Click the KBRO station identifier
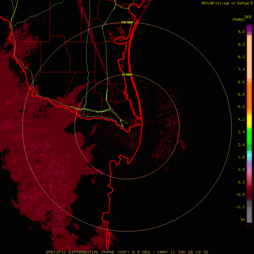254x254 pixels. 163,252
